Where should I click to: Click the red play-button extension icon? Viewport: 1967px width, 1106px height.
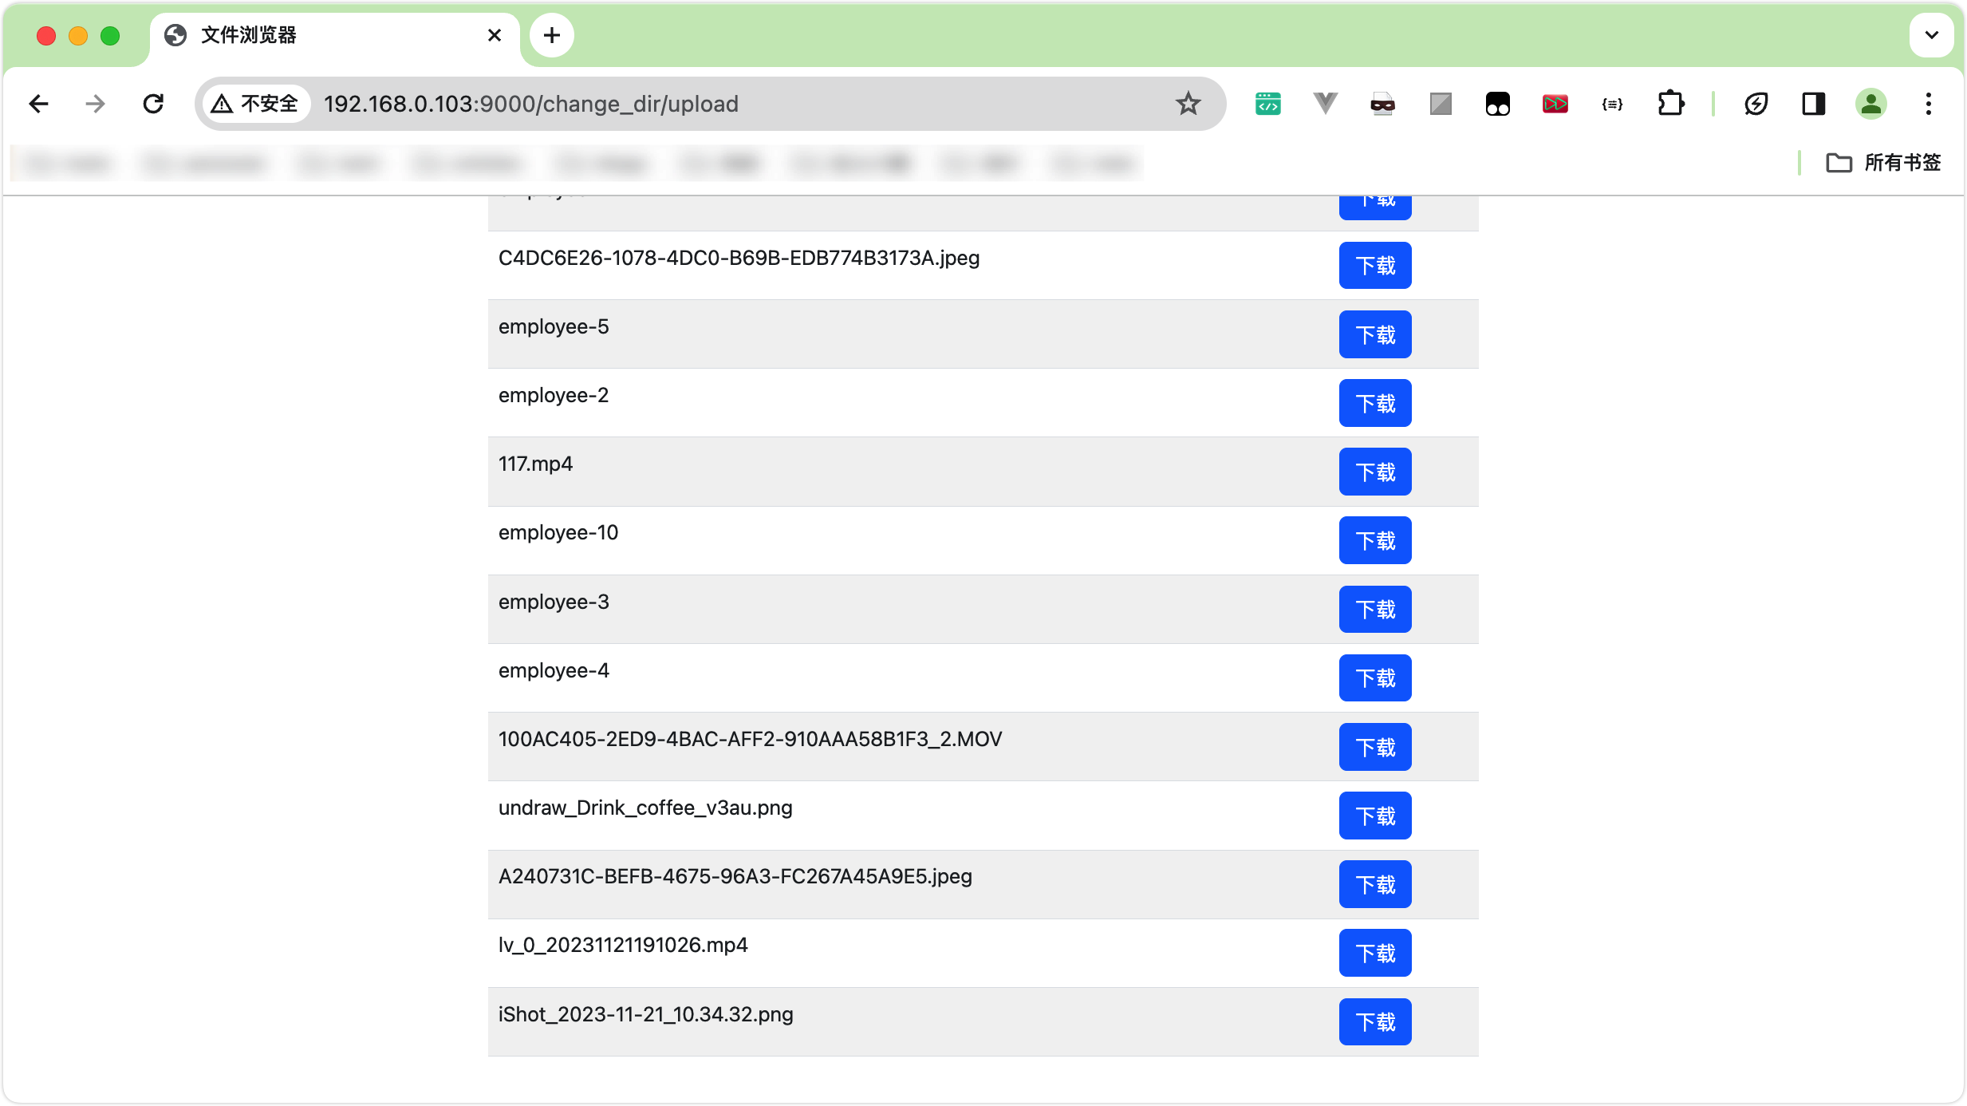[1555, 104]
